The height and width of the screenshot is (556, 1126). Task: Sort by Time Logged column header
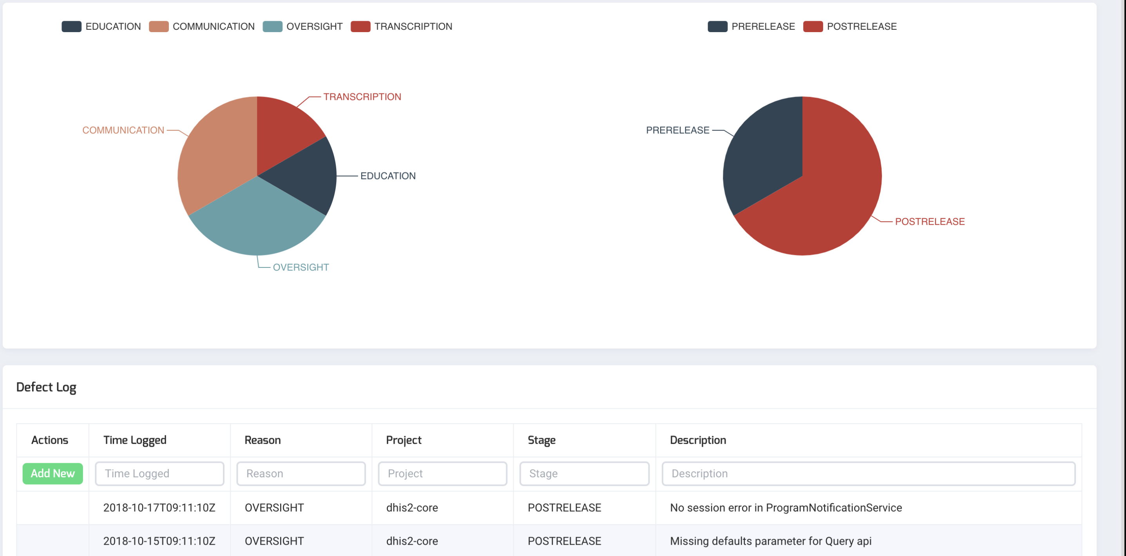[x=135, y=440]
